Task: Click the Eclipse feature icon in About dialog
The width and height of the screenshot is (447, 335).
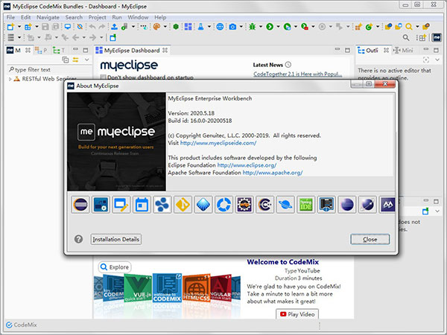Action: [x=80, y=205]
